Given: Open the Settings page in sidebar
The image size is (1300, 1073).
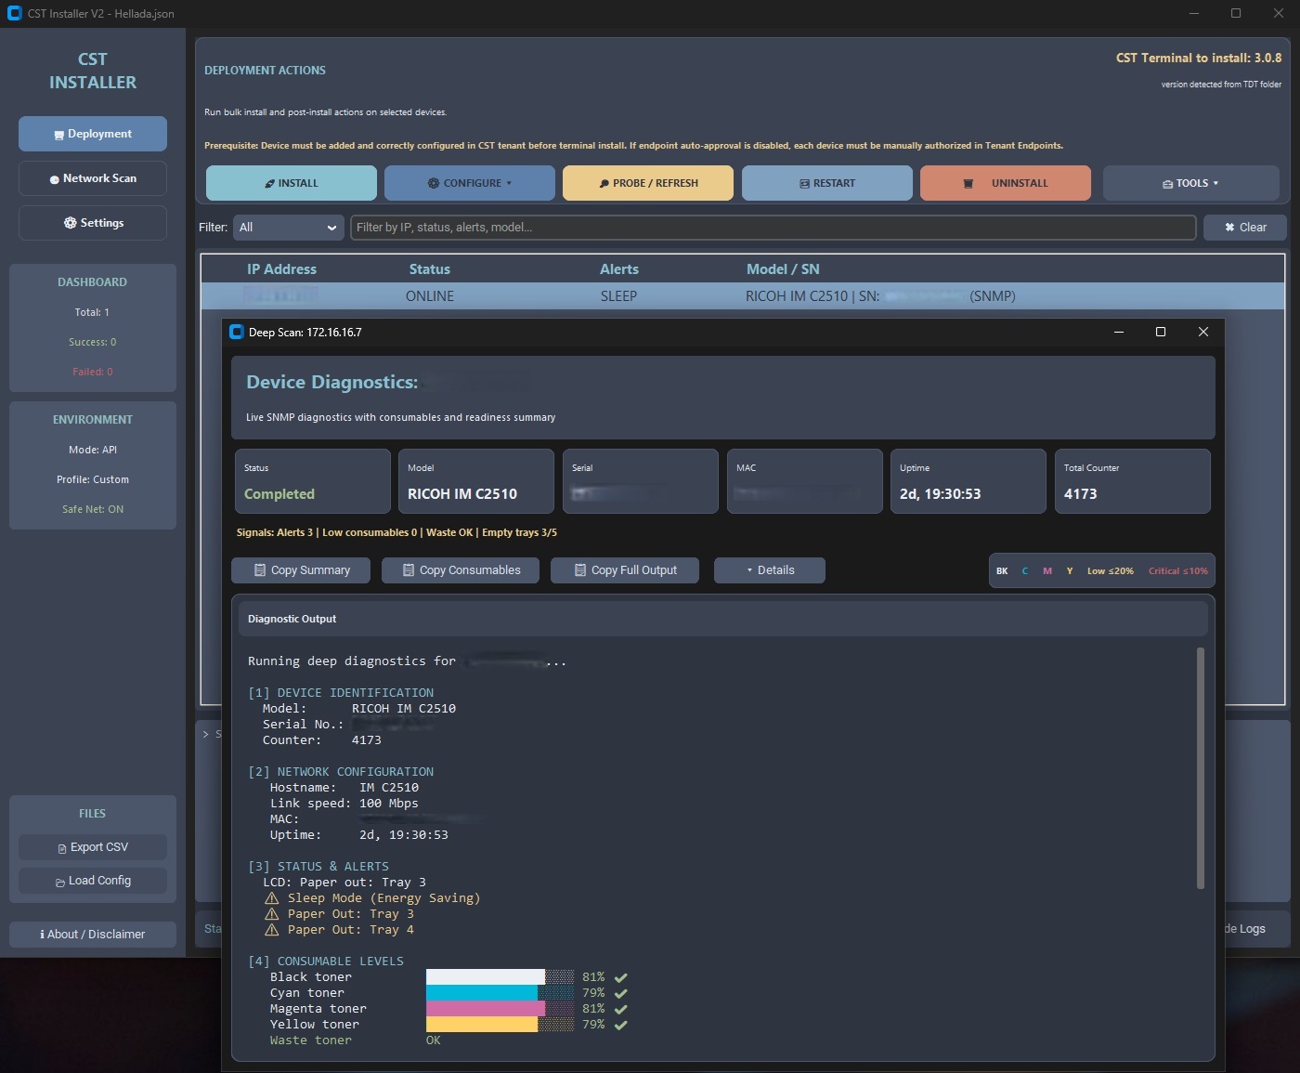Looking at the screenshot, I should 93,223.
